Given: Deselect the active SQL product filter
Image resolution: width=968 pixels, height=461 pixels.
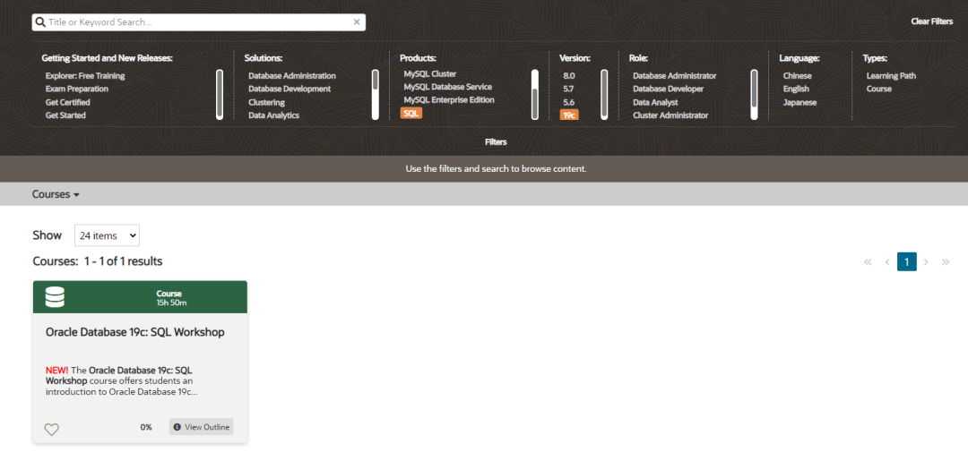Looking at the screenshot, I should pyautogui.click(x=411, y=114).
